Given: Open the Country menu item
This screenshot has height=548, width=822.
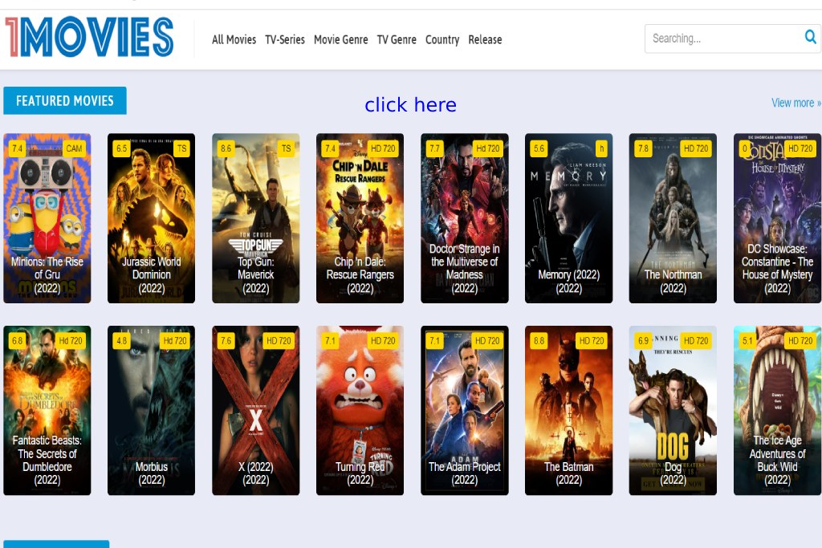Looking at the screenshot, I should 442,40.
